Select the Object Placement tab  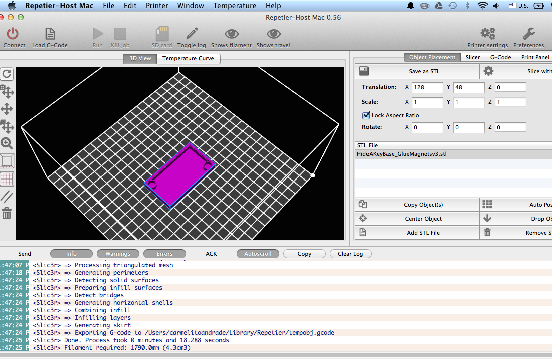[x=432, y=57]
